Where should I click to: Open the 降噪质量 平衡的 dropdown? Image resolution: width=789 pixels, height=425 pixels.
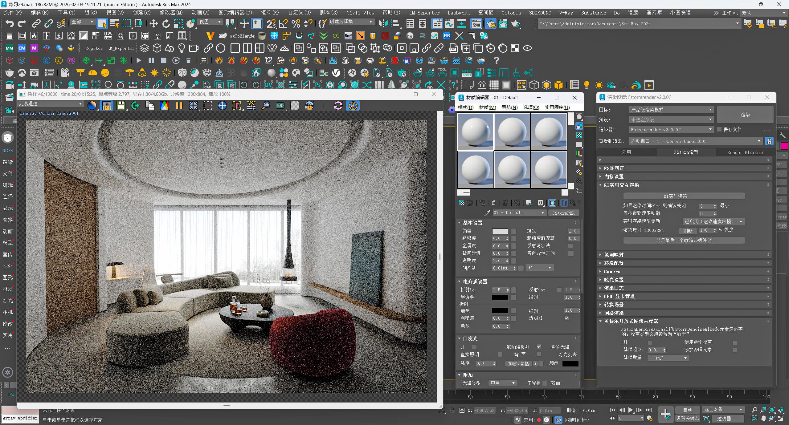(668, 358)
